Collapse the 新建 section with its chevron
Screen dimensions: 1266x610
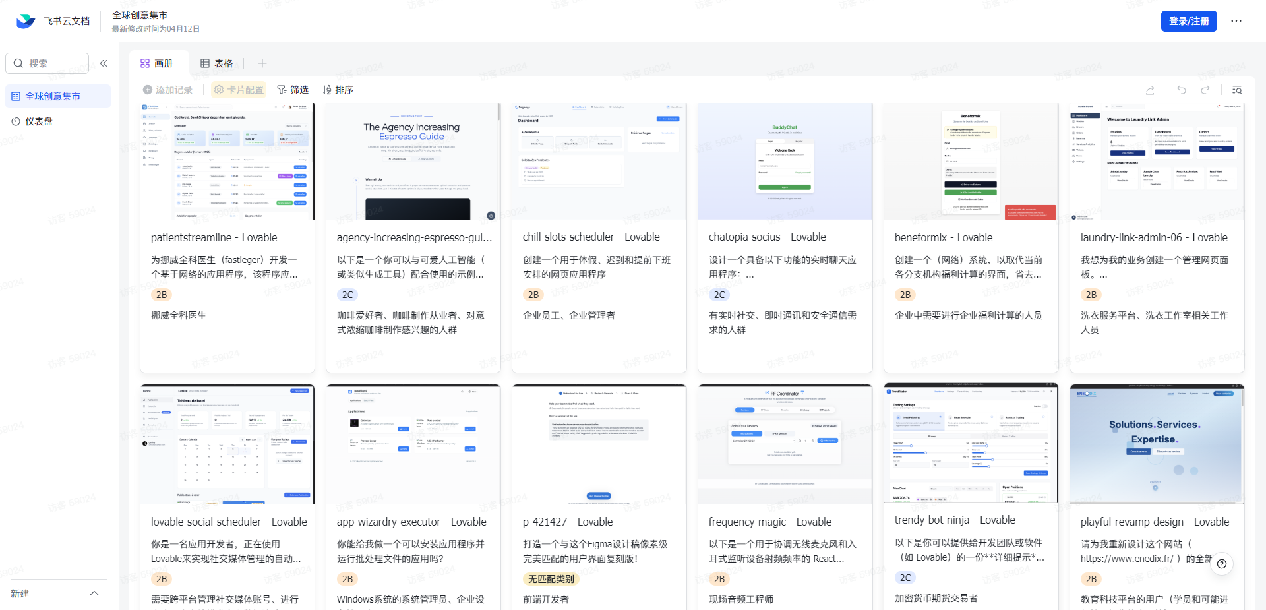pyautogui.click(x=94, y=594)
